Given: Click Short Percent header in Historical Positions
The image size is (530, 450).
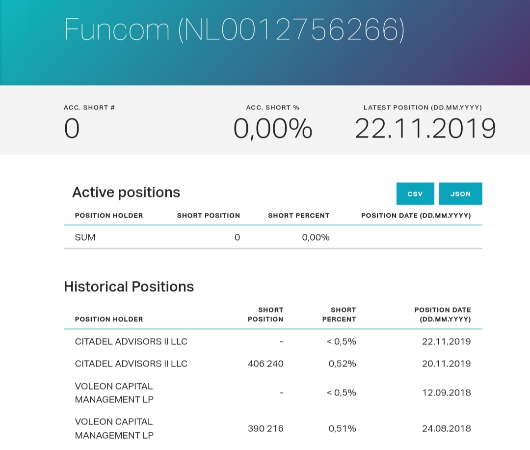Looking at the screenshot, I should [x=339, y=314].
